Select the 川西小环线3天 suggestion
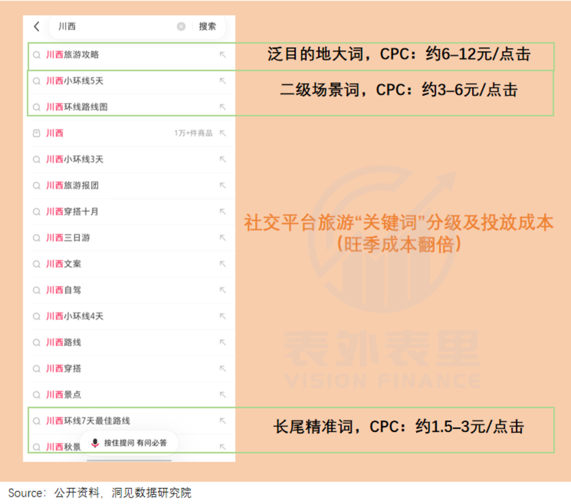The height and width of the screenshot is (504, 571). coord(129,159)
